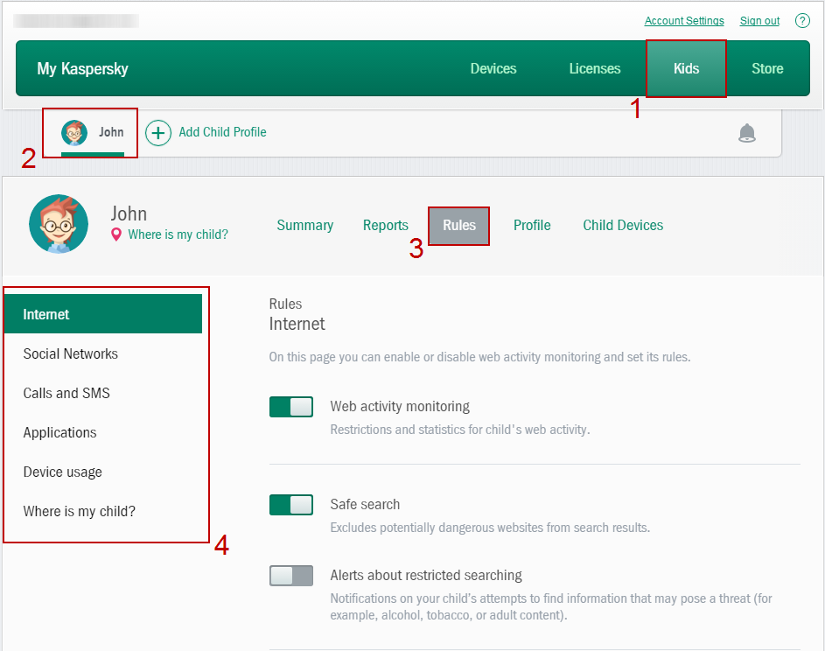Click the Sign out link
Viewport: 825px width, 651px height.
click(759, 21)
